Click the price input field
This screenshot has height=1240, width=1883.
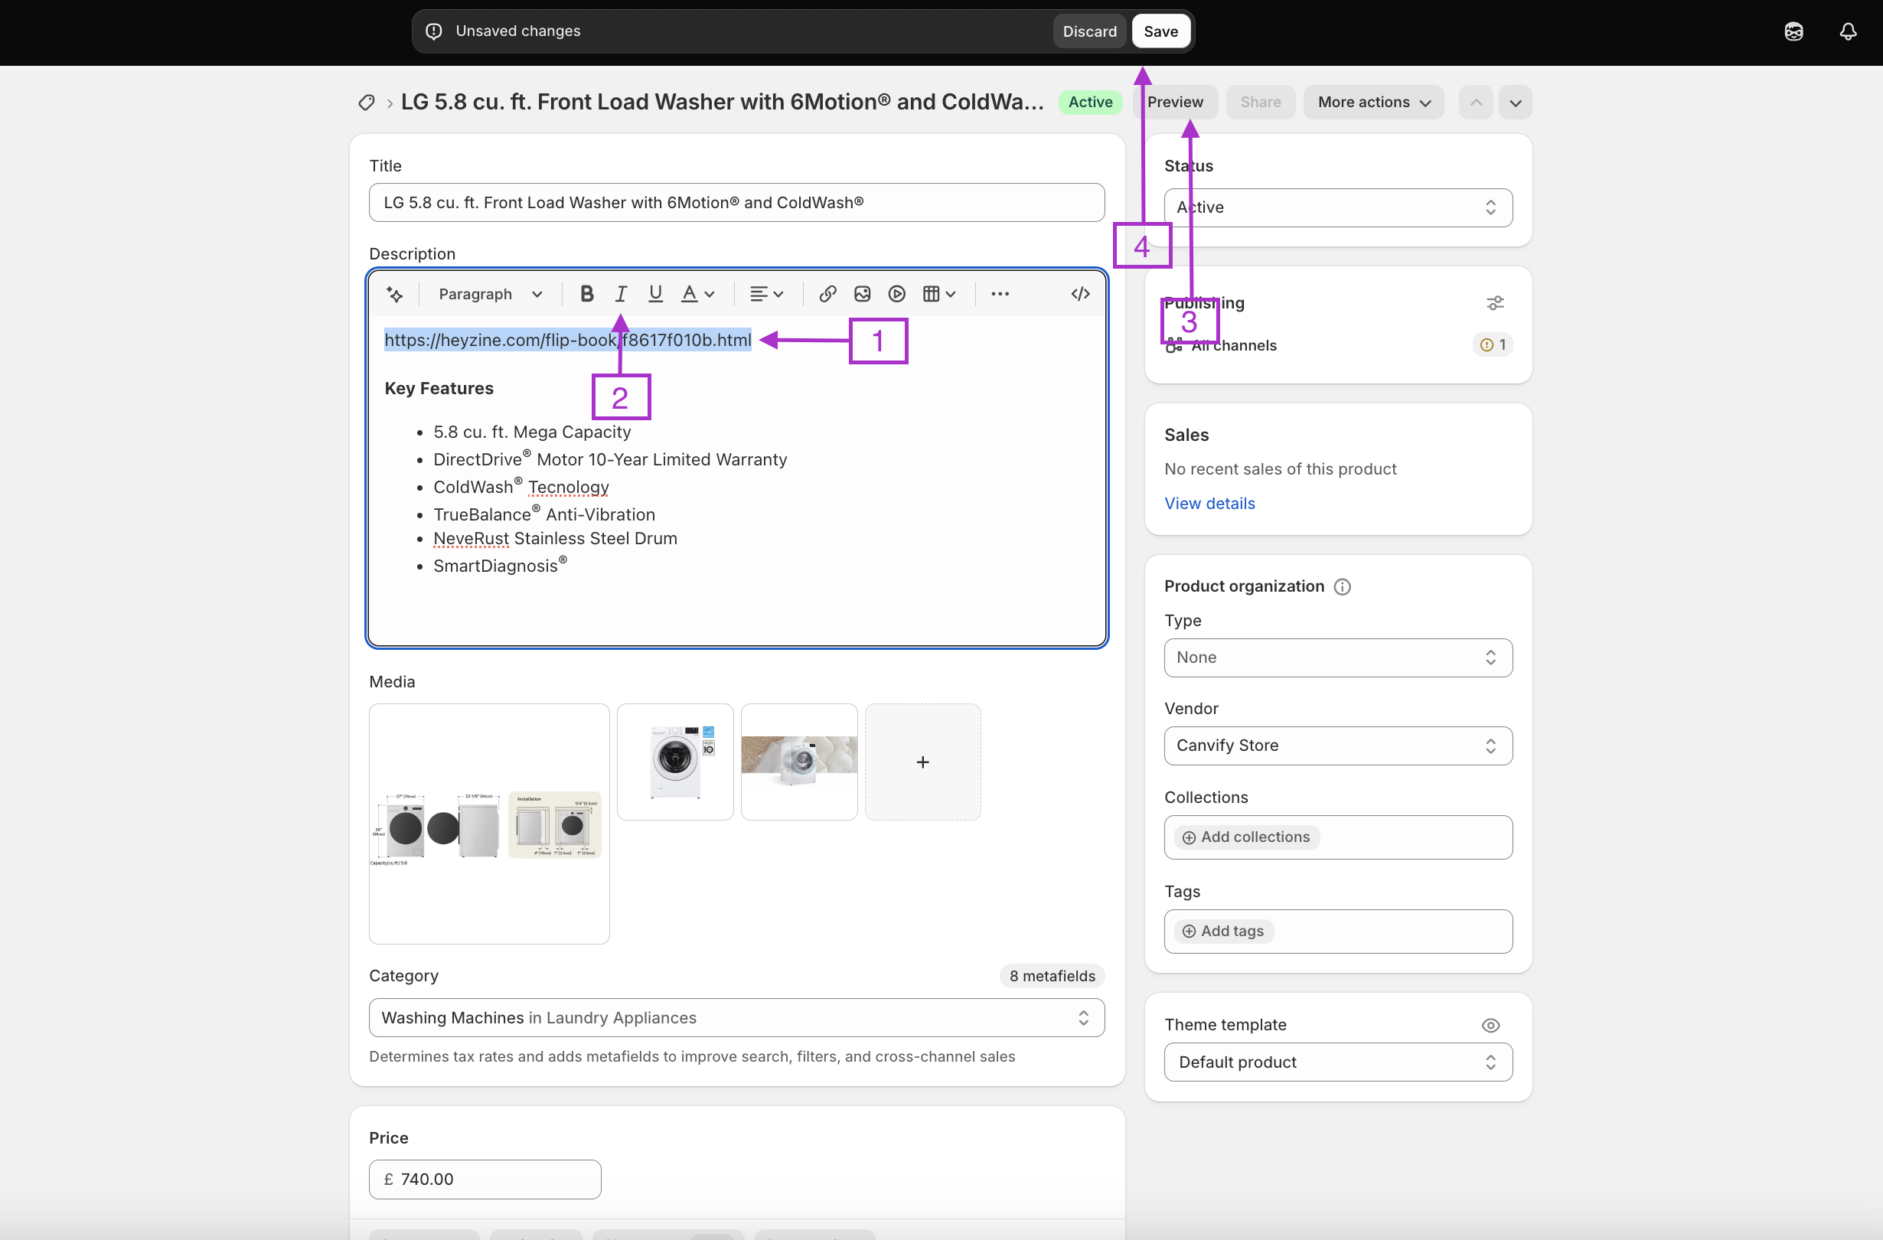485,1179
